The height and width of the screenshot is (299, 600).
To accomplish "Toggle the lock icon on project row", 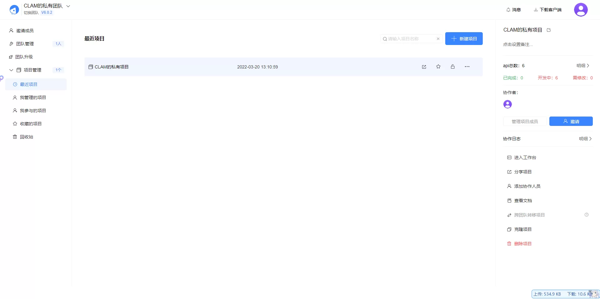I will click(452, 67).
